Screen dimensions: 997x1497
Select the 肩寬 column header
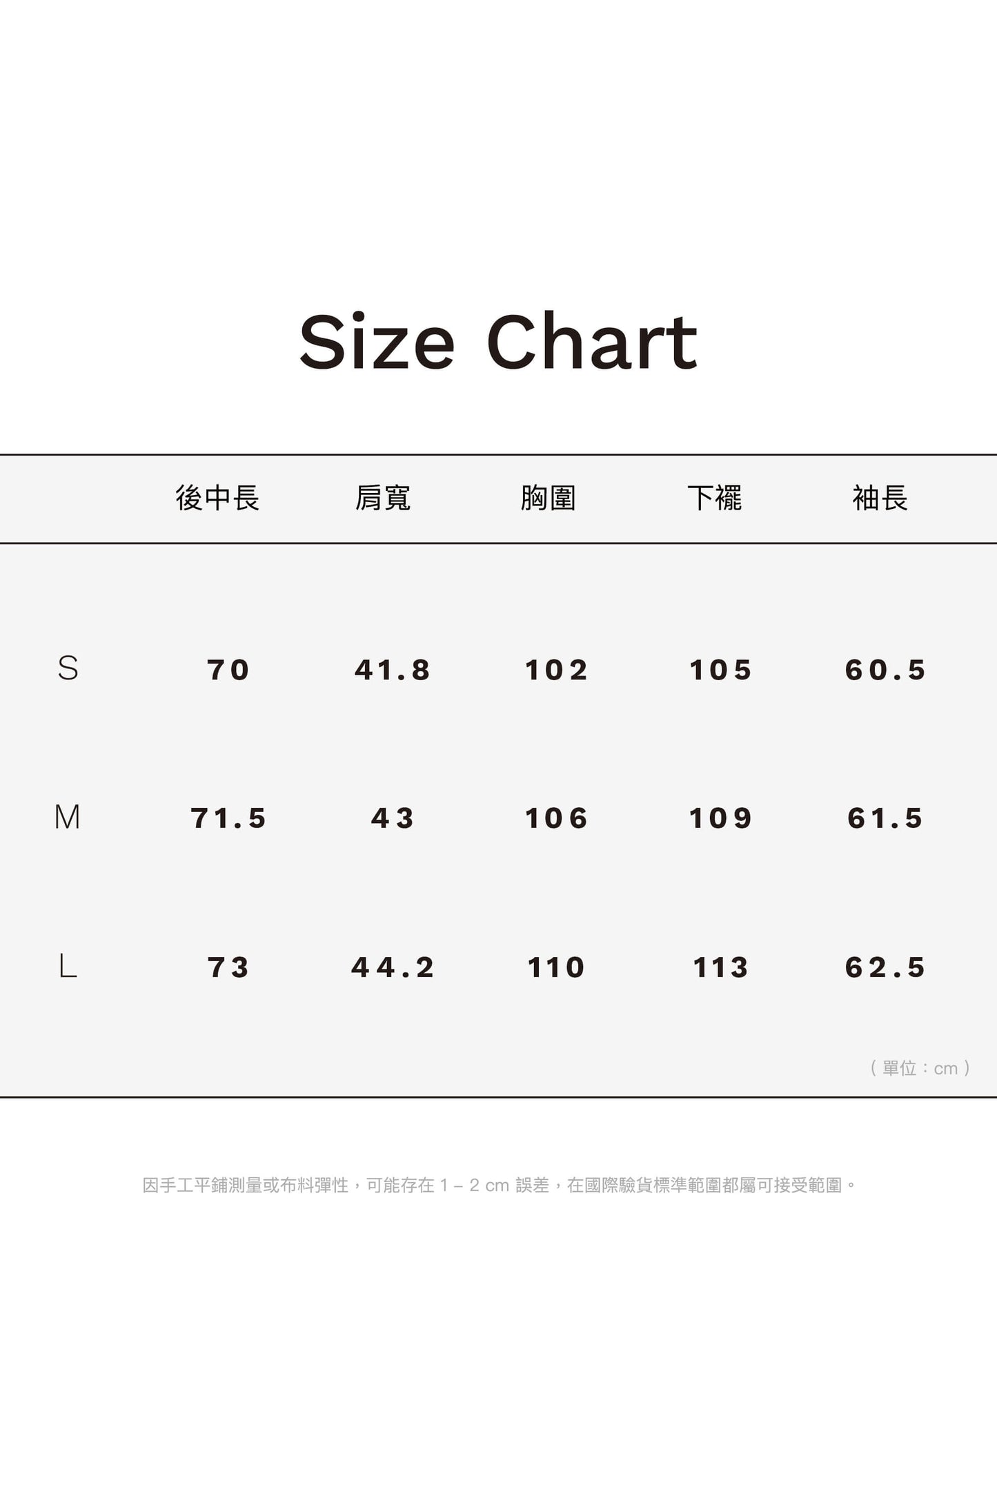383,498
